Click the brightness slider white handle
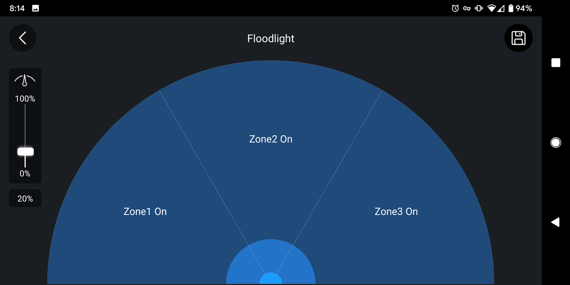Screen dimensions: 570x285 point(25,152)
